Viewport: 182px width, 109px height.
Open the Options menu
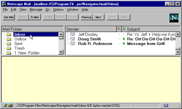tap(58, 10)
